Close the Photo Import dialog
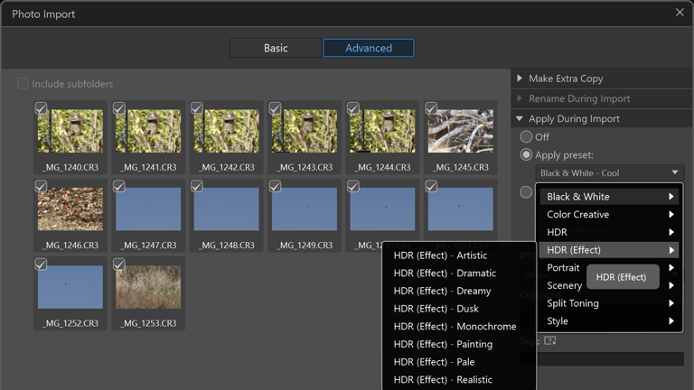694x390 pixels. click(x=680, y=13)
